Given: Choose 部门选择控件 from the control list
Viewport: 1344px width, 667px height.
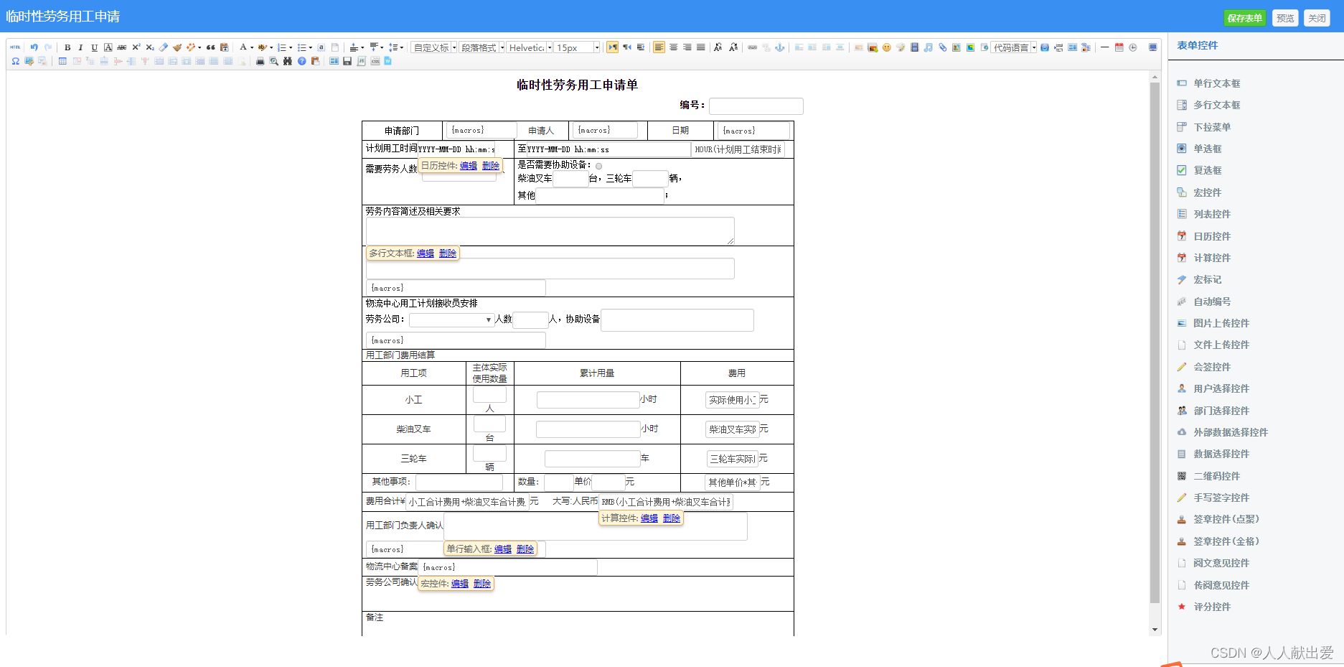Looking at the screenshot, I should click(1221, 411).
